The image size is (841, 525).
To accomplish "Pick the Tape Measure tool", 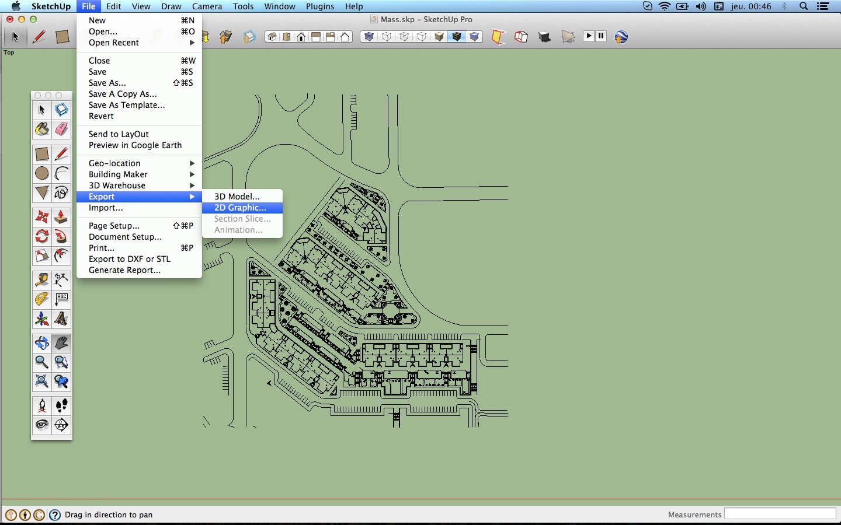I will pyautogui.click(x=41, y=281).
